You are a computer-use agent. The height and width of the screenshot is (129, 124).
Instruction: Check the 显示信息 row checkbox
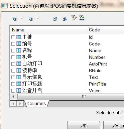pos(13,77)
